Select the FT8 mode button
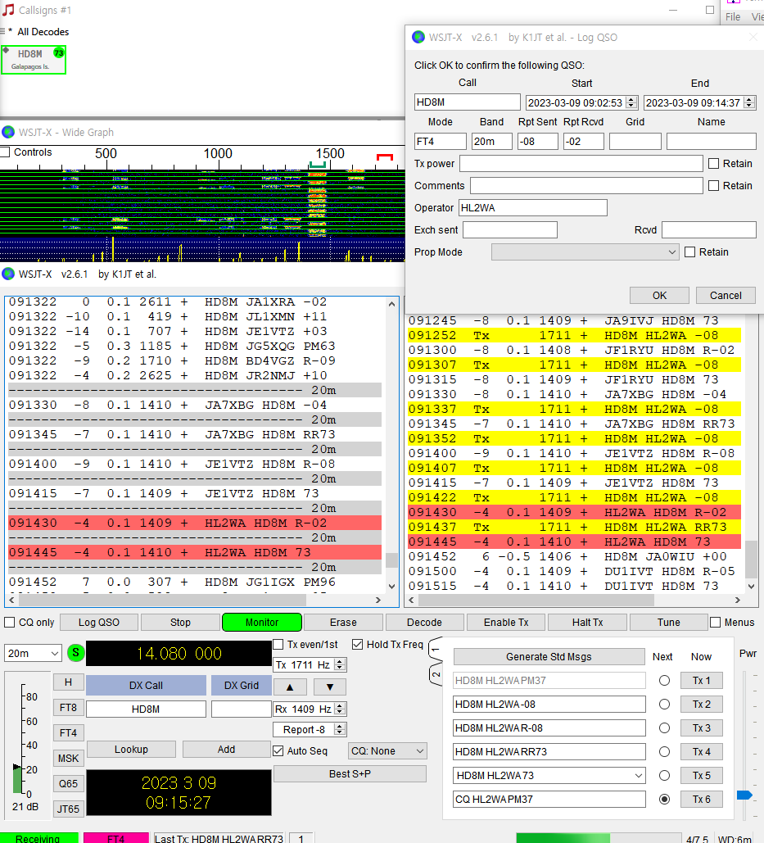Screen dimensions: 764x843 (x=68, y=708)
